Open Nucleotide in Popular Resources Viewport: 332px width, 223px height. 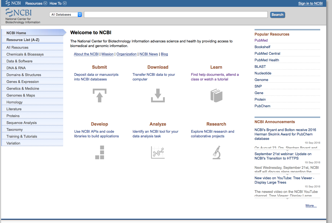tap(263, 73)
